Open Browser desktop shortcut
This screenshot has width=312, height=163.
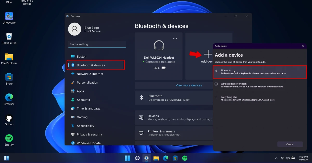pos(9,99)
